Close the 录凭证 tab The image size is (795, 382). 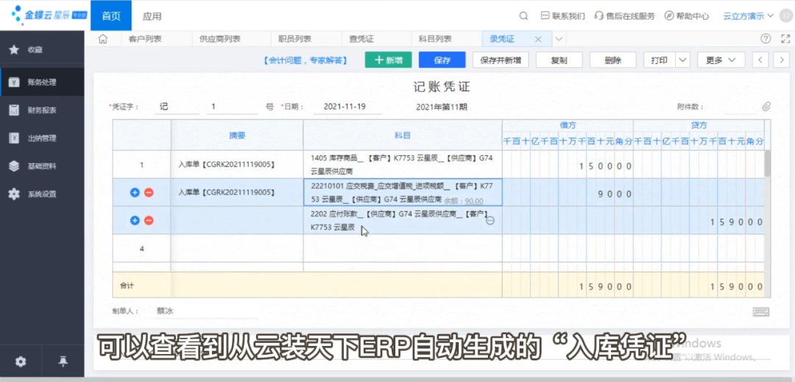(x=538, y=39)
